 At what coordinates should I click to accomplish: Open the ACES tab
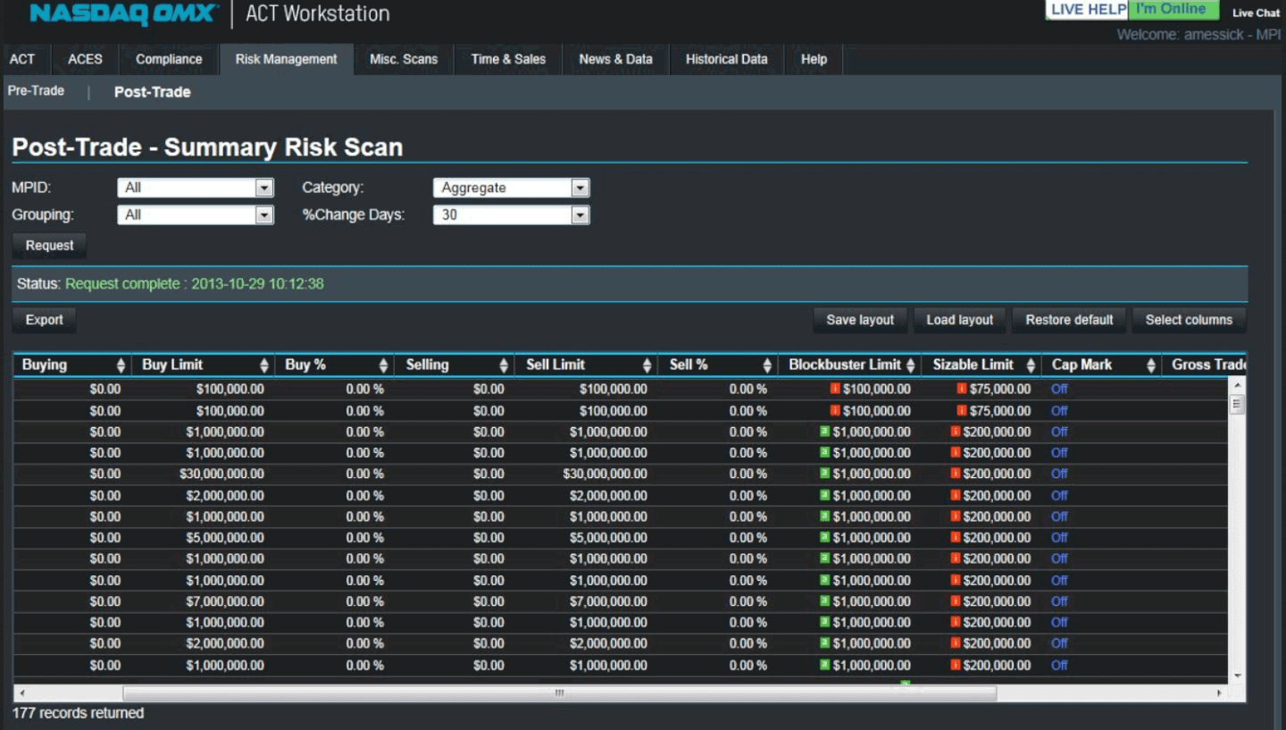point(86,59)
